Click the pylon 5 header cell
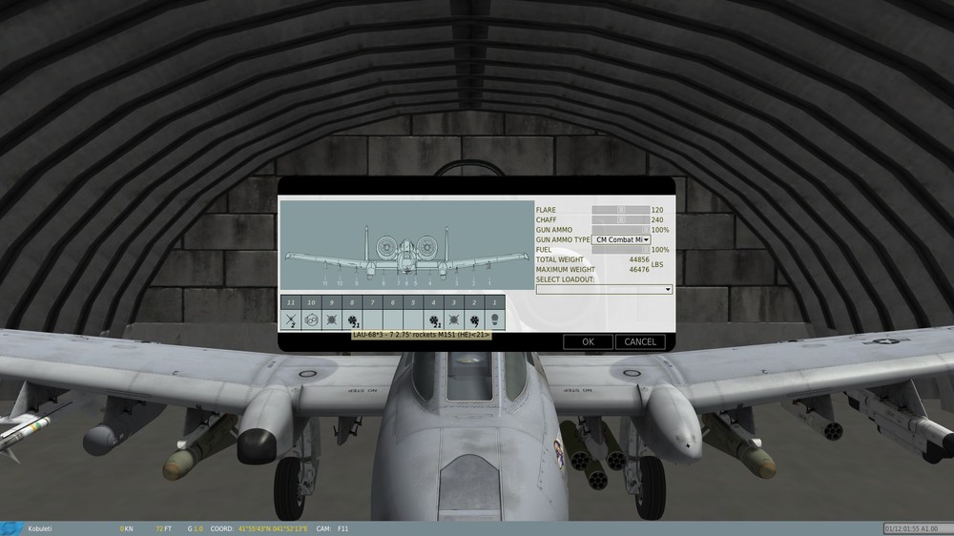The width and height of the screenshot is (954, 536). click(413, 302)
